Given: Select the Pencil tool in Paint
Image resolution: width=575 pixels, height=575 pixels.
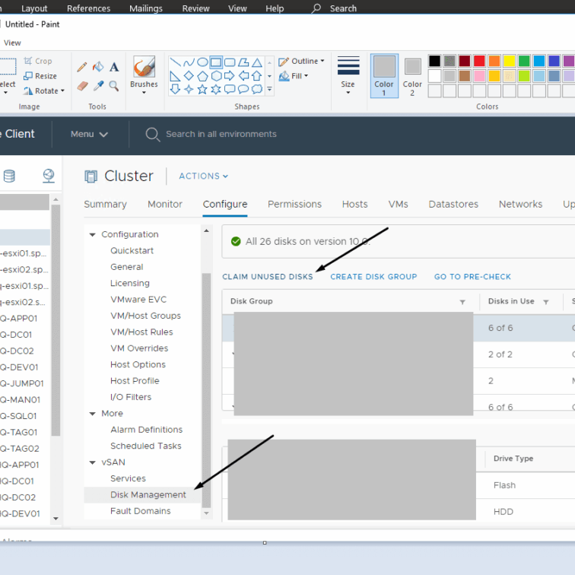Looking at the screenshot, I should [x=82, y=67].
